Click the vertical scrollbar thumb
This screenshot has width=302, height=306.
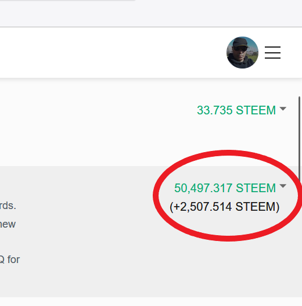300,139
